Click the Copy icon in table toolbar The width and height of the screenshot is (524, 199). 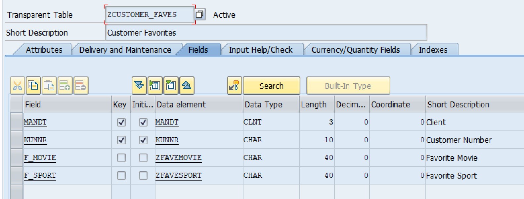pos(33,86)
